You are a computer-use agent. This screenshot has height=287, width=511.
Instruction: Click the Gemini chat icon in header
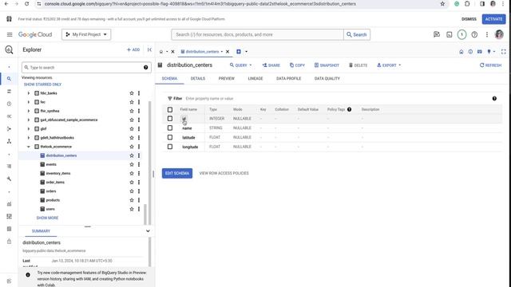[x=437, y=34]
